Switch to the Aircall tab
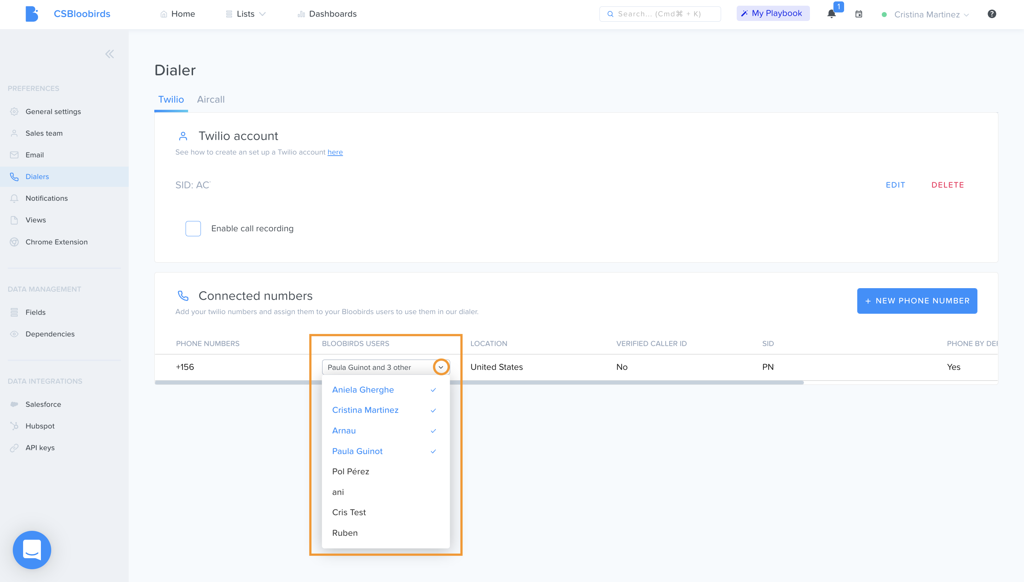 [211, 99]
